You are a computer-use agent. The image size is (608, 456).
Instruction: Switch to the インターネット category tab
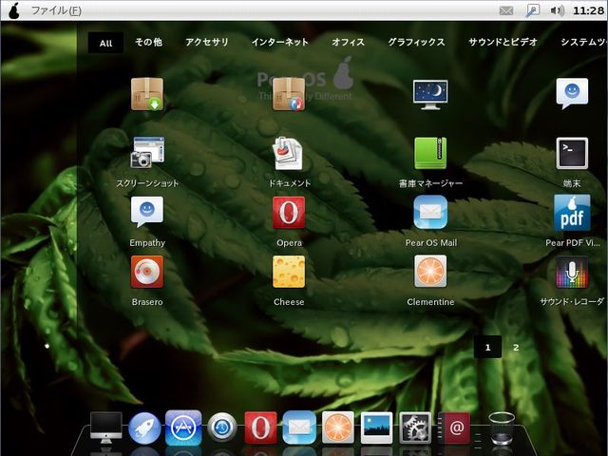tap(280, 43)
